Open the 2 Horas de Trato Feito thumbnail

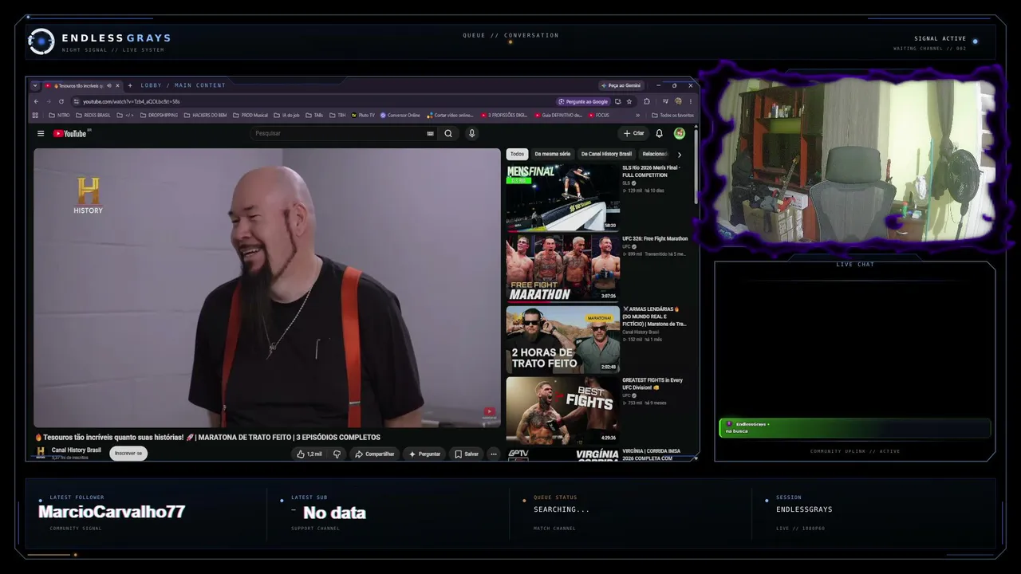562,339
